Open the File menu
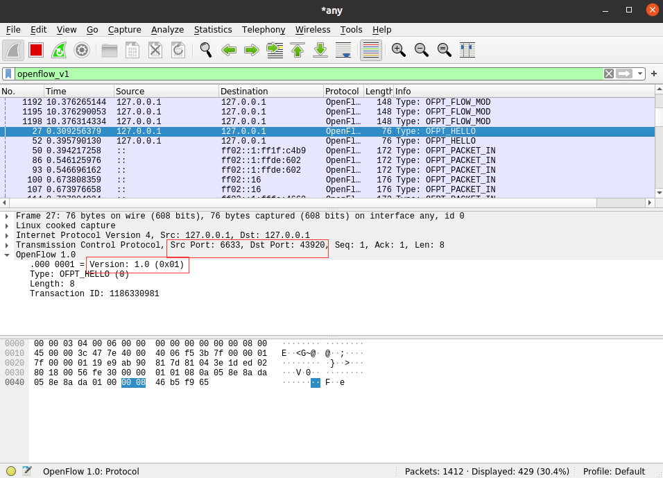The image size is (663, 478). click(13, 30)
